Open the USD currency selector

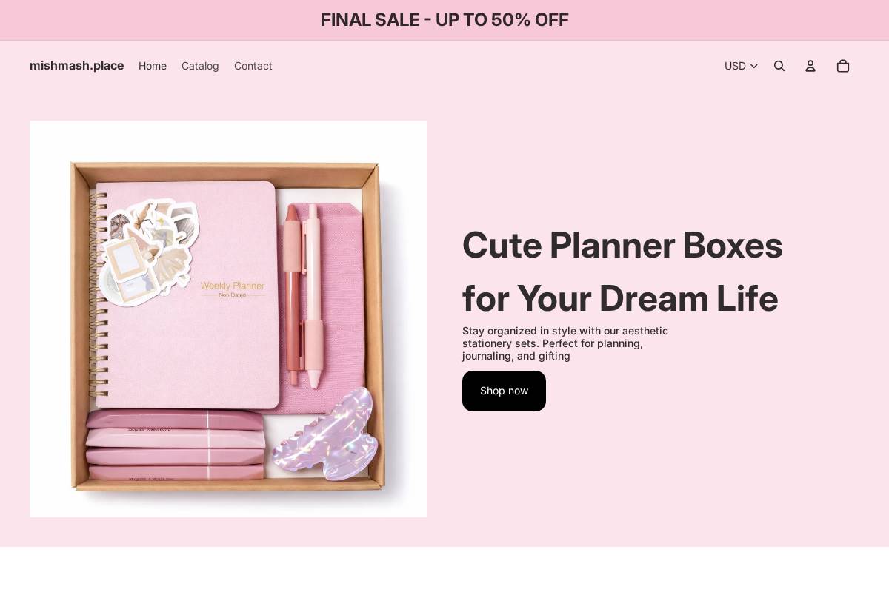(741, 66)
